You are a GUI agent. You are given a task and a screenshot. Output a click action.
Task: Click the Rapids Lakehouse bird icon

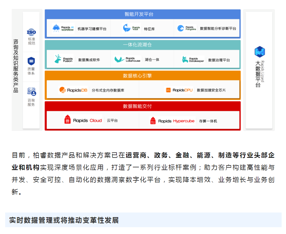pyautogui.click(x=120, y=59)
